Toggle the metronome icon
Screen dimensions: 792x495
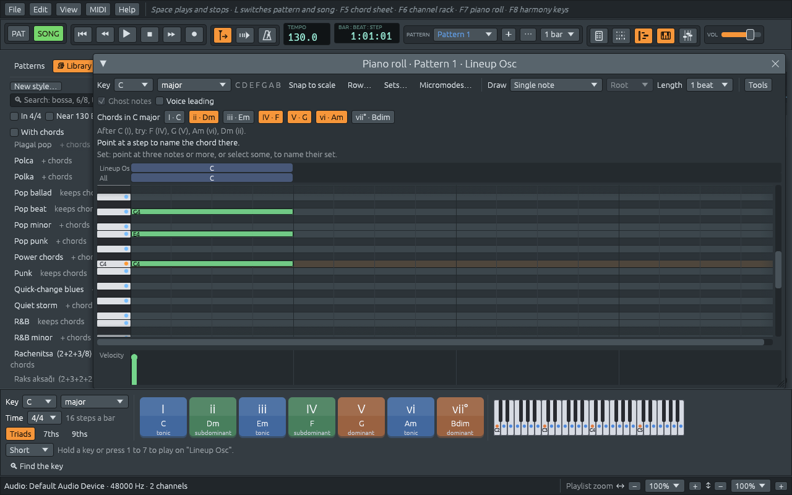(267, 35)
